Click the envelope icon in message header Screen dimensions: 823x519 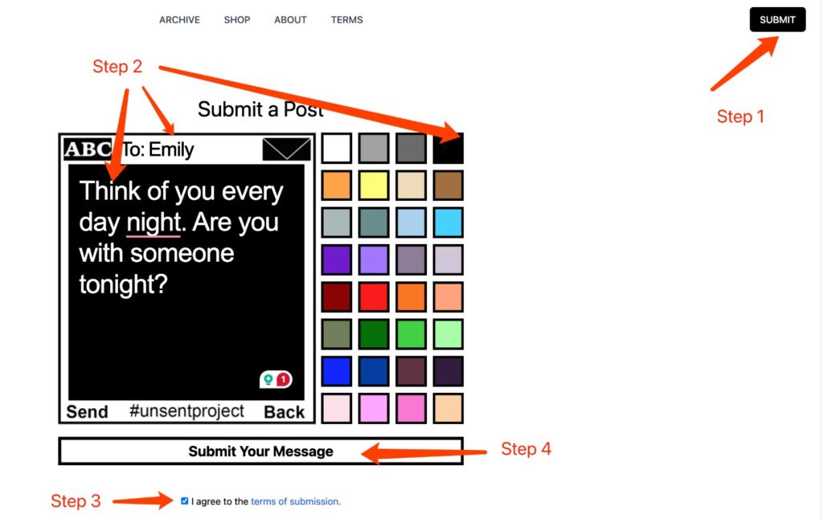[x=286, y=149]
